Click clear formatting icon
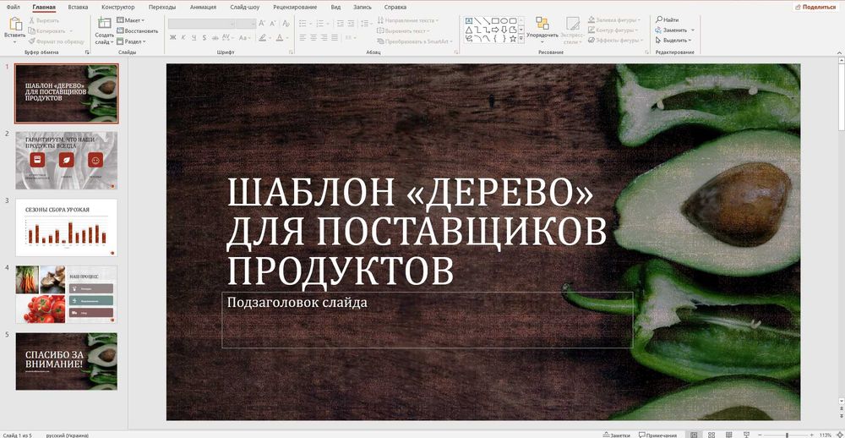The height and width of the screenshot is (438, 845). [285, 23]
